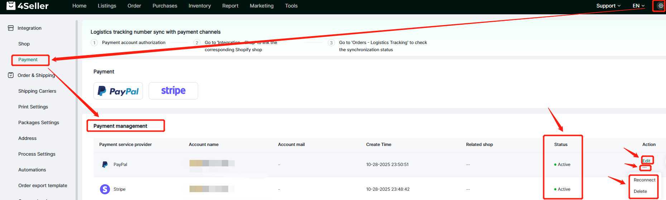Choose Reconnect from the action menu
This screenshot has height=200, width=666.
pyautogui.click(x=644, y=180)
